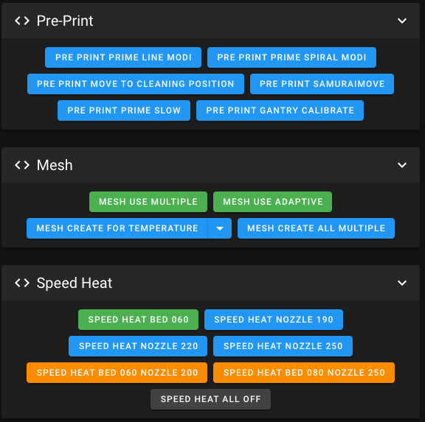This screenshot has width=425, height=422.
Task: Run orange Speed Heat Bed 080 Nozzle 250
Action: click(x=304, y=373)
